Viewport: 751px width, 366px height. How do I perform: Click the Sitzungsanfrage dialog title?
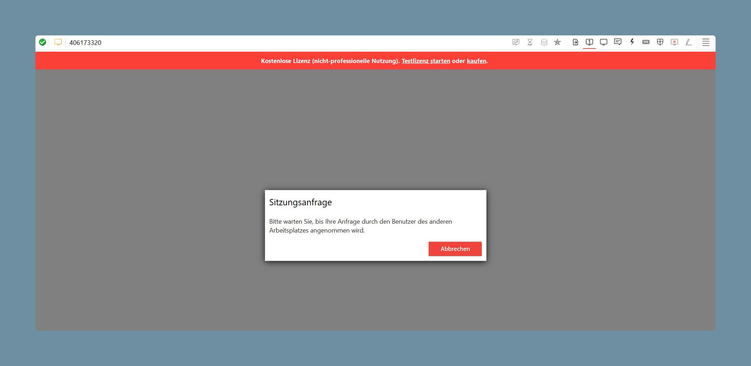coord(300,202)
